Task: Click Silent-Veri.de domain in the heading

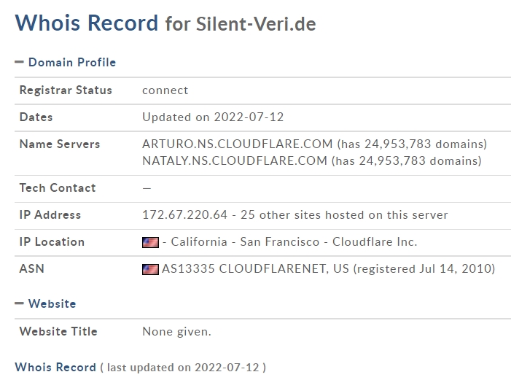Action: point(256,24)
